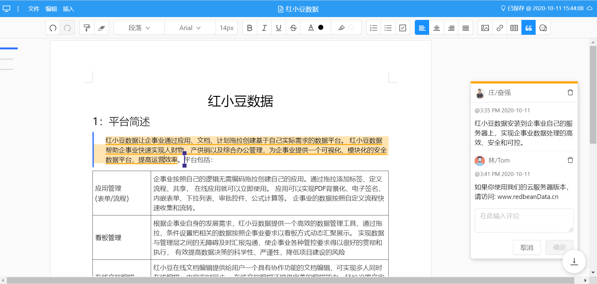This screenshot has height=284, width=597.
Task: Click the redo icon
Action: point(67,28)
